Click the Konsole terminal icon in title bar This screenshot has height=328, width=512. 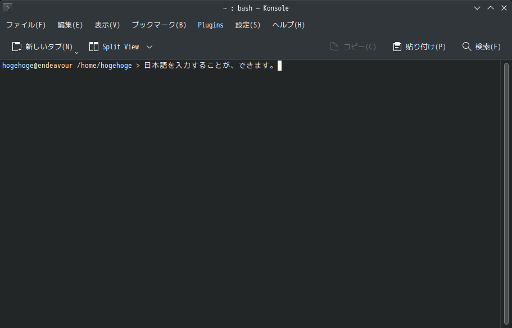(7, 7)
